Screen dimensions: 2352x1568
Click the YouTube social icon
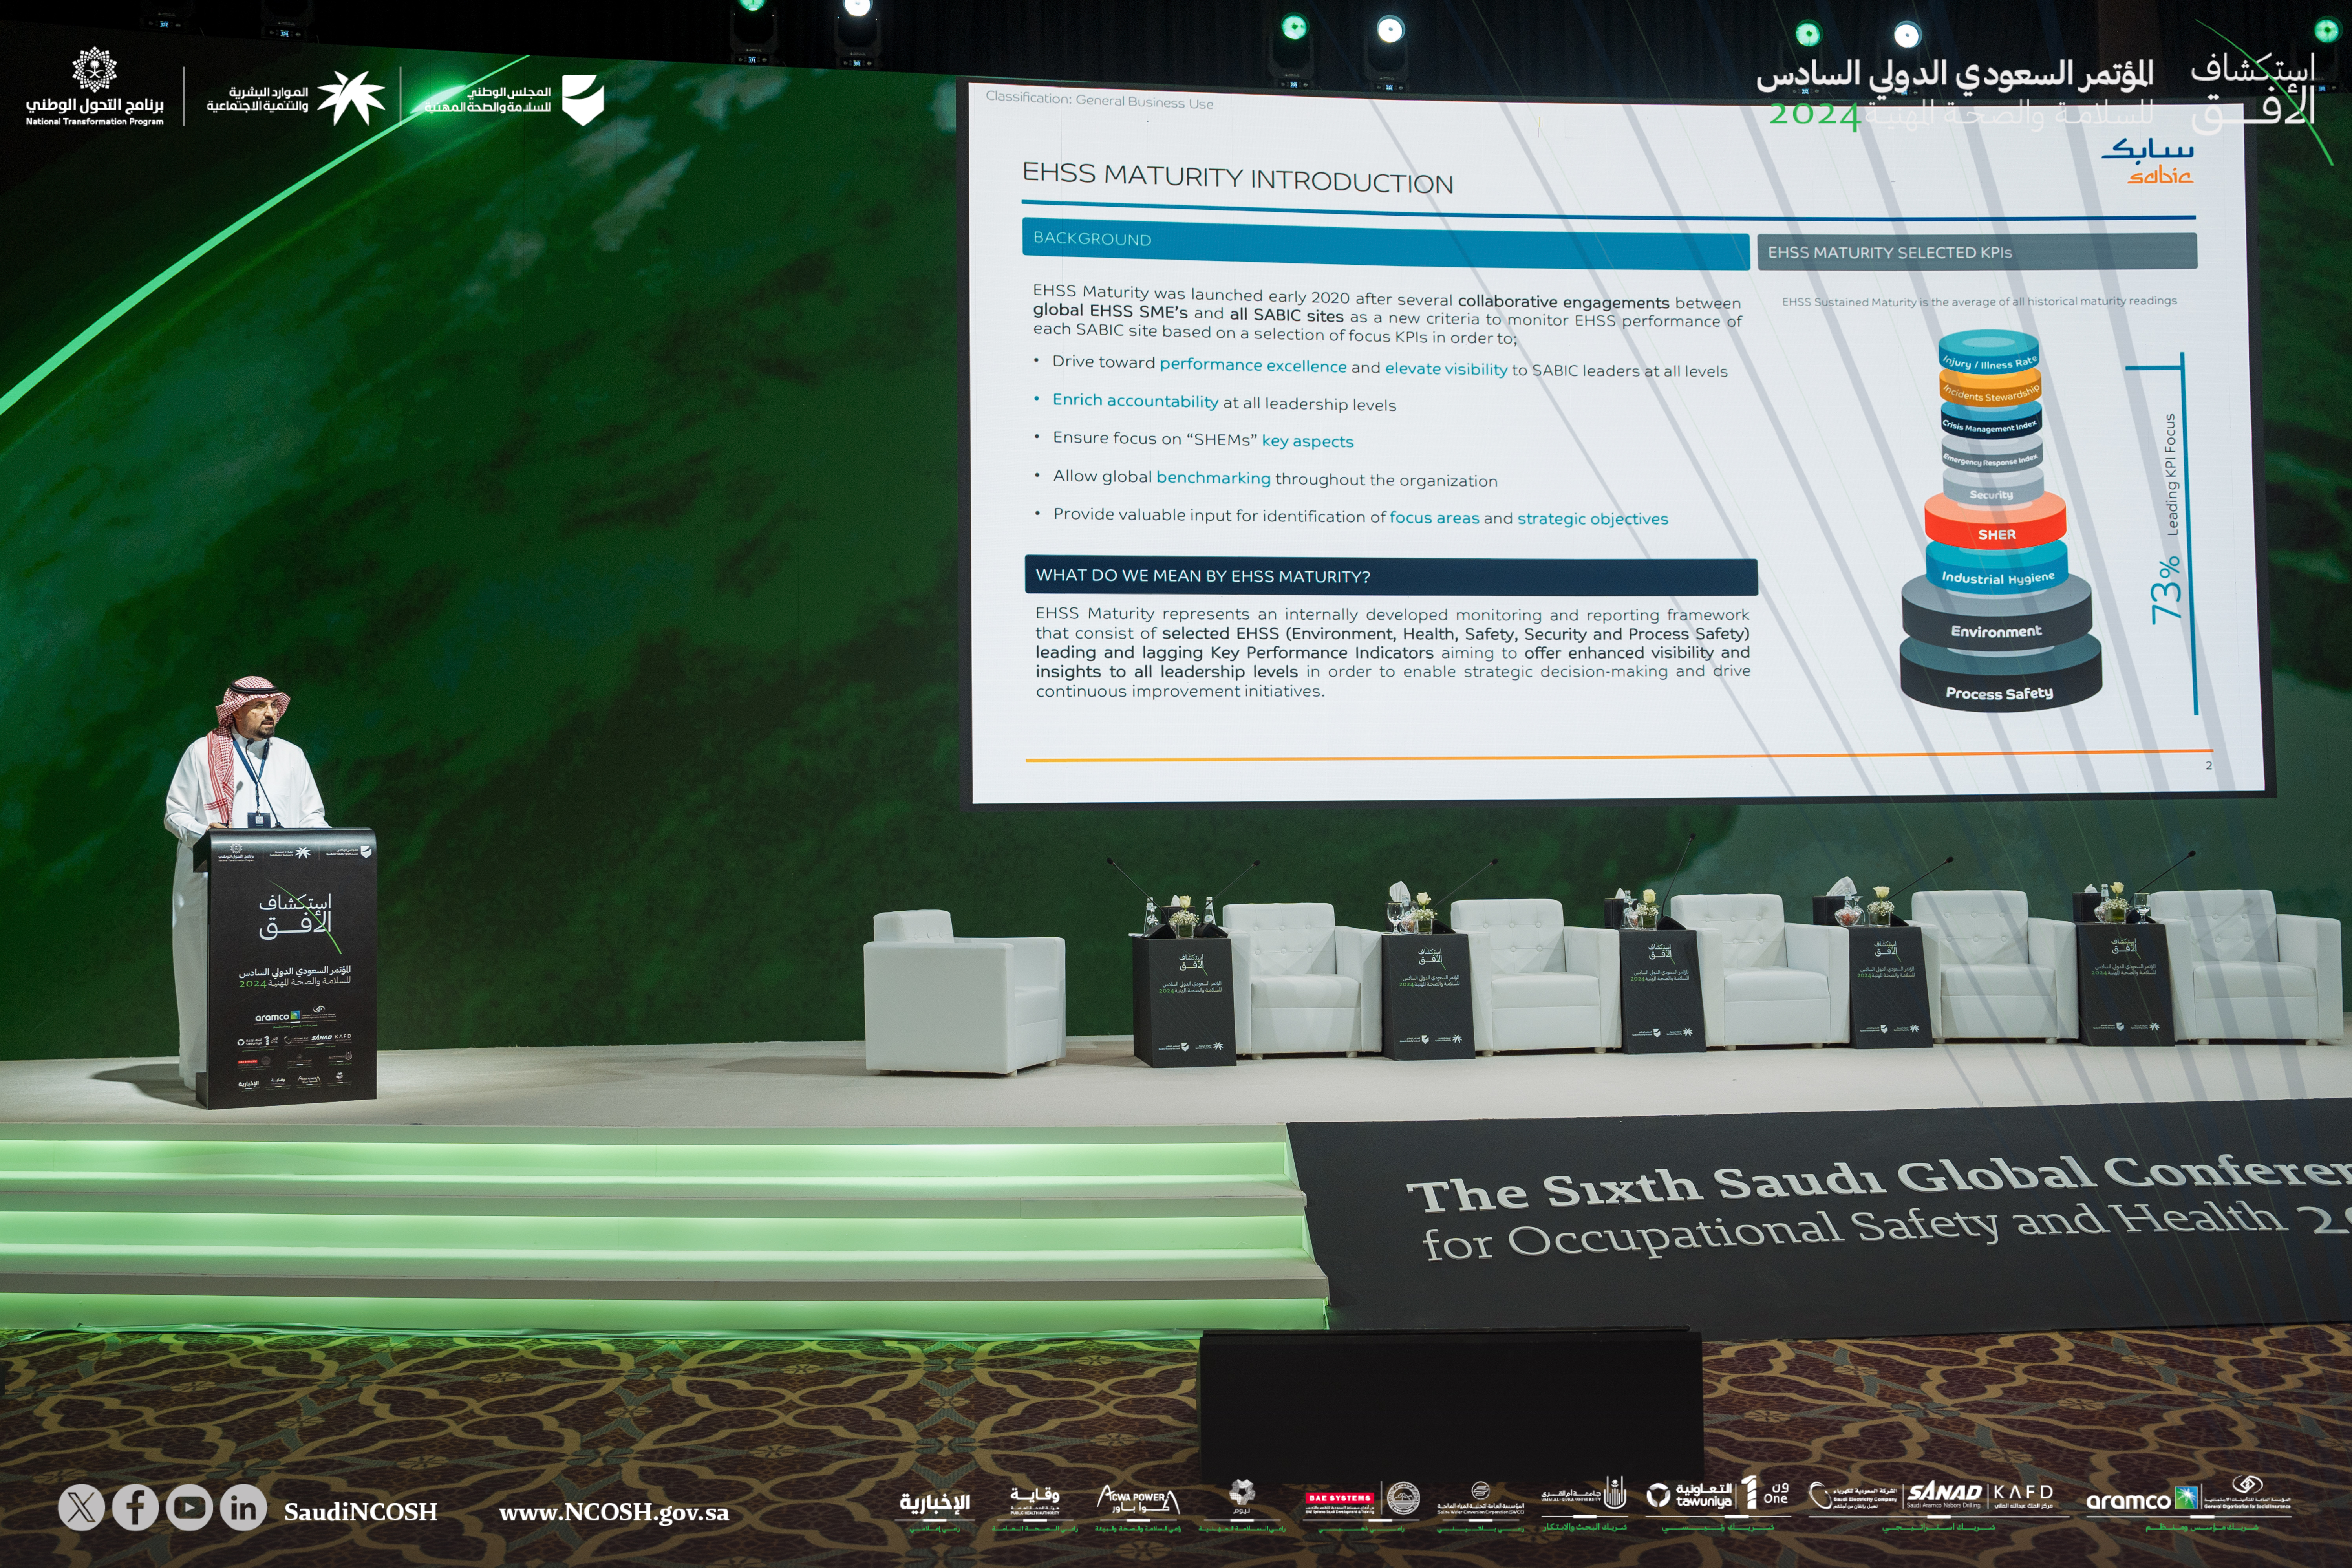pyautogui.click(x=189, y=1507)
